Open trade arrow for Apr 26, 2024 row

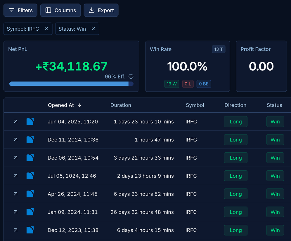pyautogui.click(x=15, y=194)
